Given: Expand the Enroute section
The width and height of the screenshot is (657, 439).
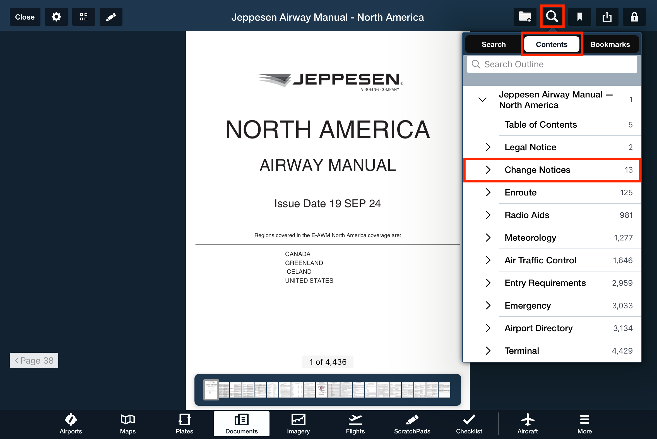Looking at the screenshot, I should [488, 193].
